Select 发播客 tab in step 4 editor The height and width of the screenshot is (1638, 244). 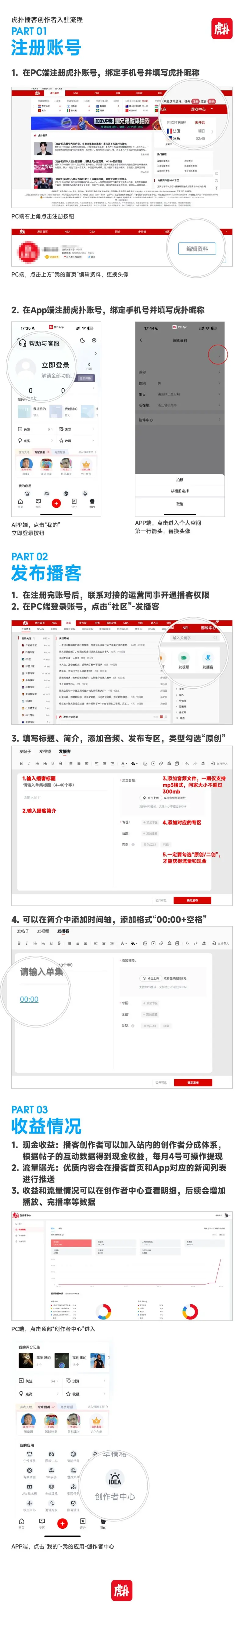63,931
